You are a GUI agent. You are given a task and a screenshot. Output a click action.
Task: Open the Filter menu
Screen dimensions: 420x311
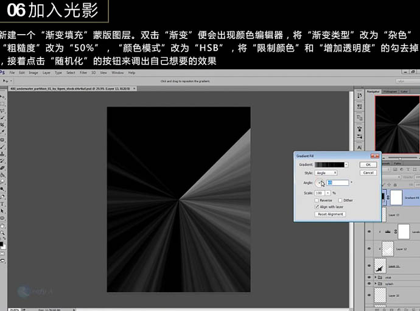click(x=84, y=72)
